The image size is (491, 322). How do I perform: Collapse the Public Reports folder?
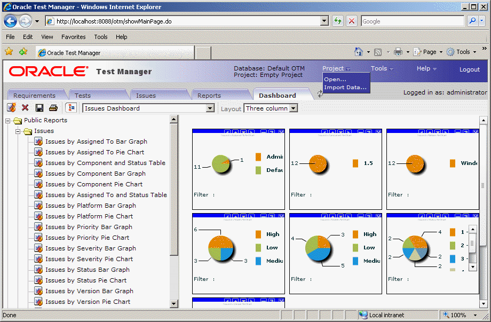tap(8, 121)
